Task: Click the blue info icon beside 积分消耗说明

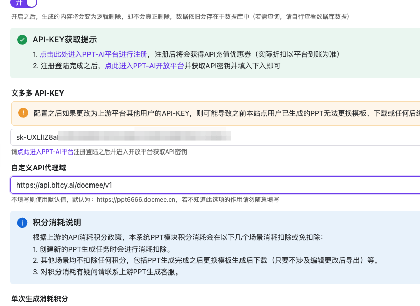Action: pyautogui.click(x=22, y=223)
